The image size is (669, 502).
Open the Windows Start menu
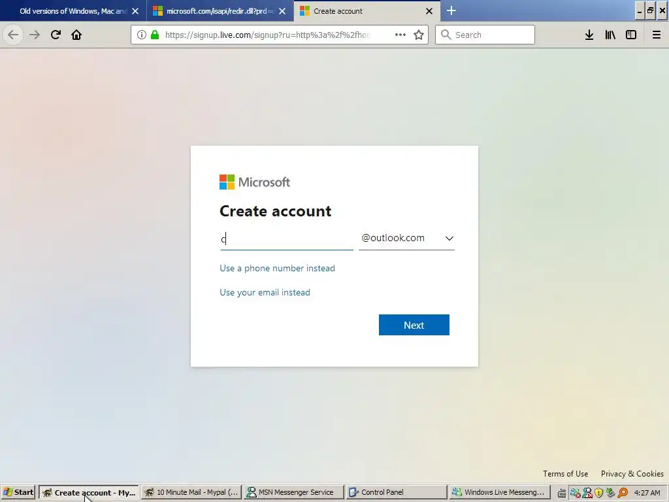18,492
